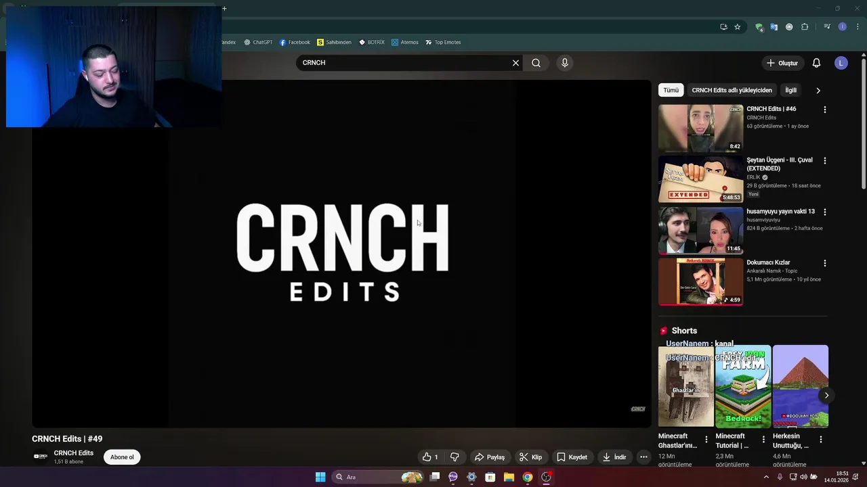Screen dimensions: 867x487
Task: Open options for Minecraft Ghastlar'ını short
Action: tap(706, 440)
